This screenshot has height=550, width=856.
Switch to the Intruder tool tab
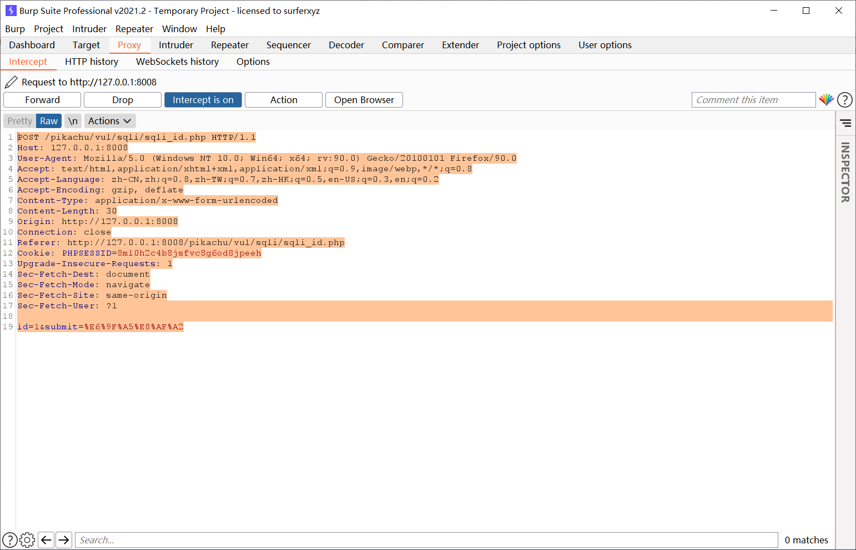tap(176, 45)
